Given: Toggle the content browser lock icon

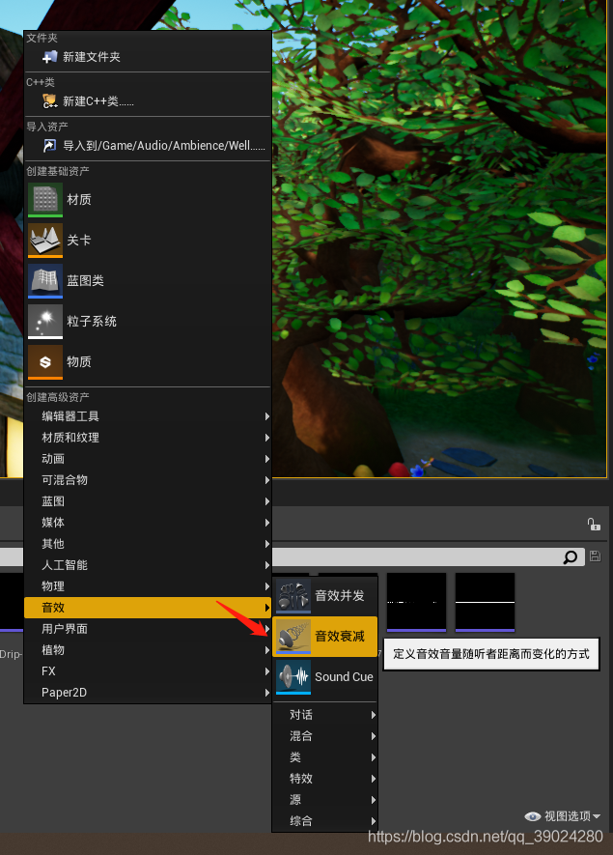Looking at the screenshot, I should [x=594, y=524].
